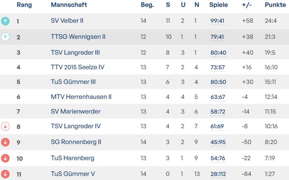Click the relegation icon next to rank 11
This screenshot has width=289, height=180.
click(5, 174)
